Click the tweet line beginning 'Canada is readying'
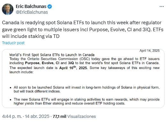This screenshot has width=168, height=122. [x=82, y=23]
